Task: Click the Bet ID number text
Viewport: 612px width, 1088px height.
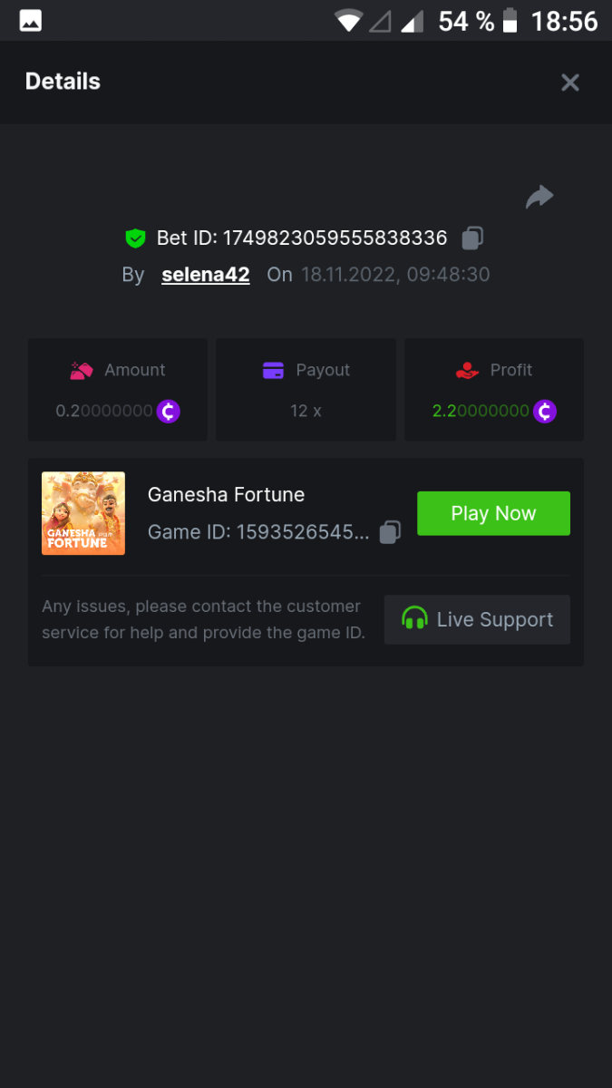Action: [x=302, y=238]
